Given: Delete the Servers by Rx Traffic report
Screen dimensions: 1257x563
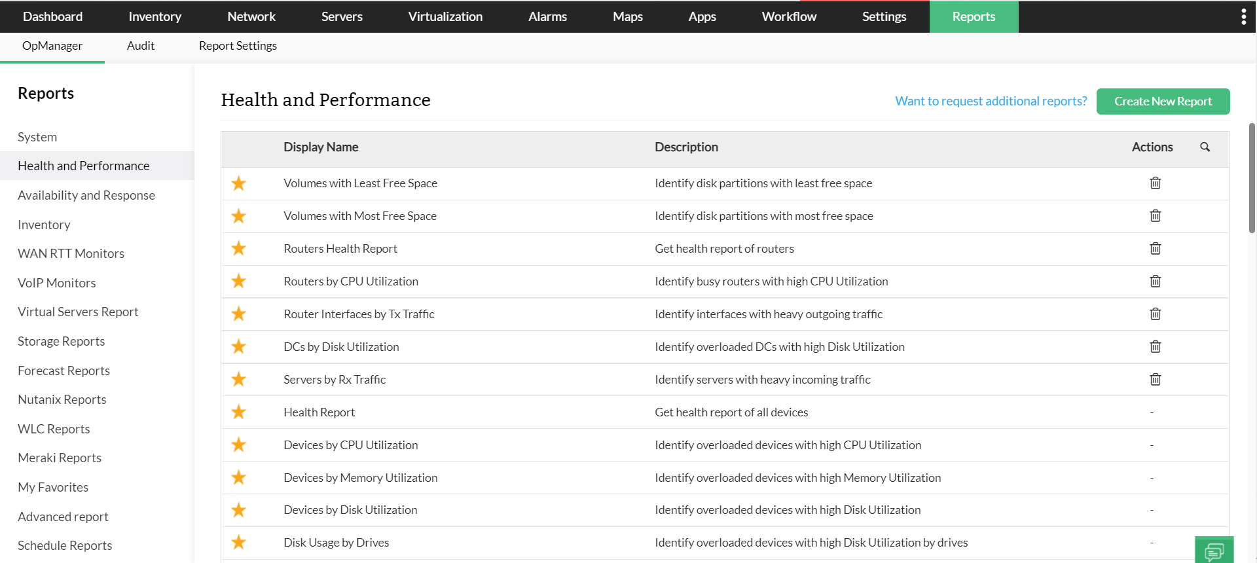Looking at the screenshot, I should click(1156, 380).
